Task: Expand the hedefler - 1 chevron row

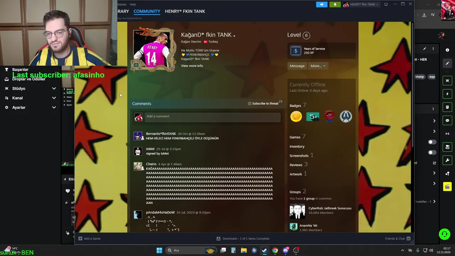Action: coord(434,202)
